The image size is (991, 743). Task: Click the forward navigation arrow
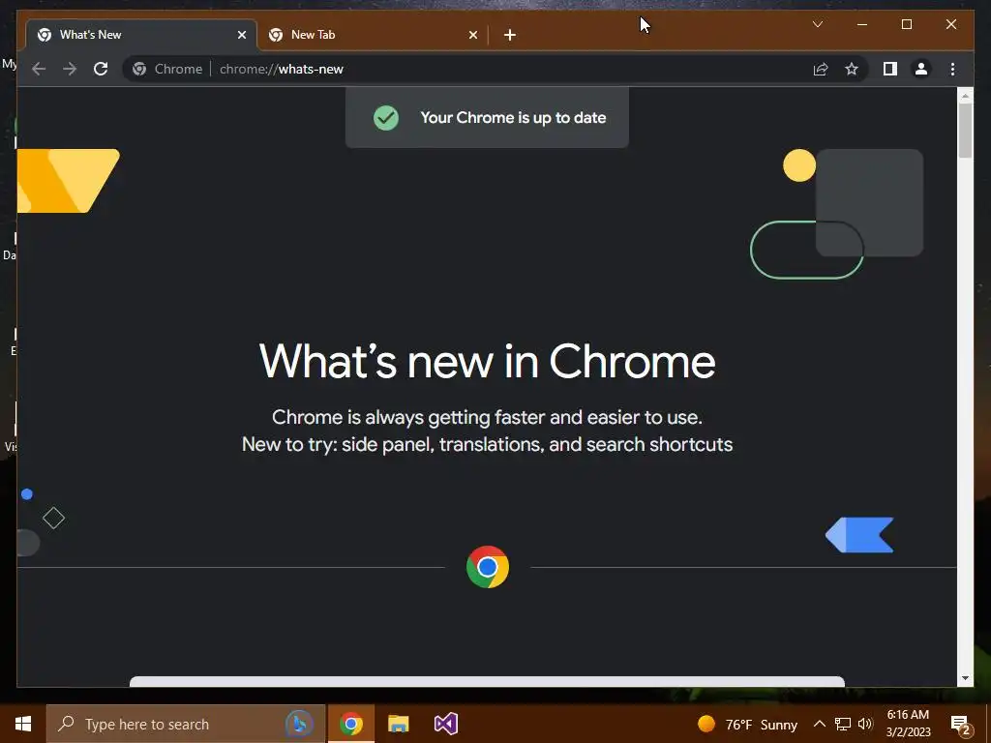coord(70,69)
